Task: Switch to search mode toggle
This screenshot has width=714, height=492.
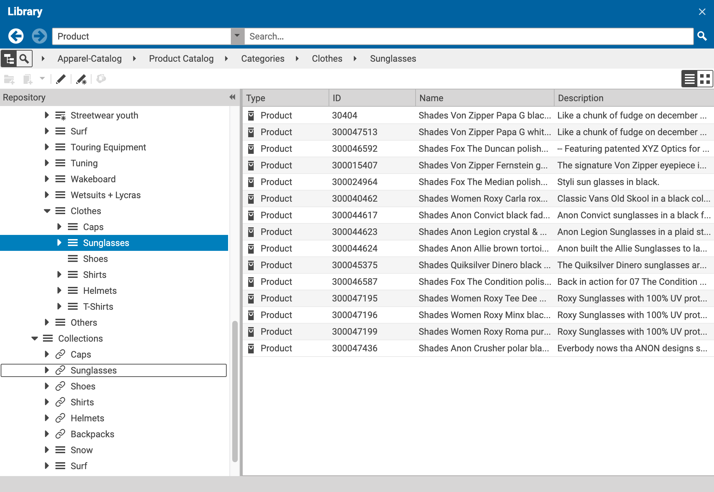Action: tap(24, 59)
